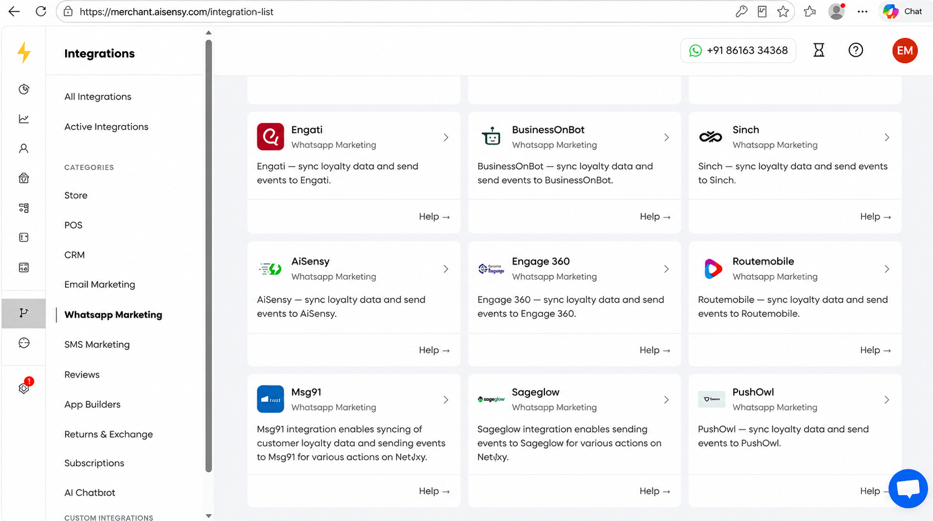Click the Sinch infinity logo
The image size is (933, 521).
(x=711, y=137)
